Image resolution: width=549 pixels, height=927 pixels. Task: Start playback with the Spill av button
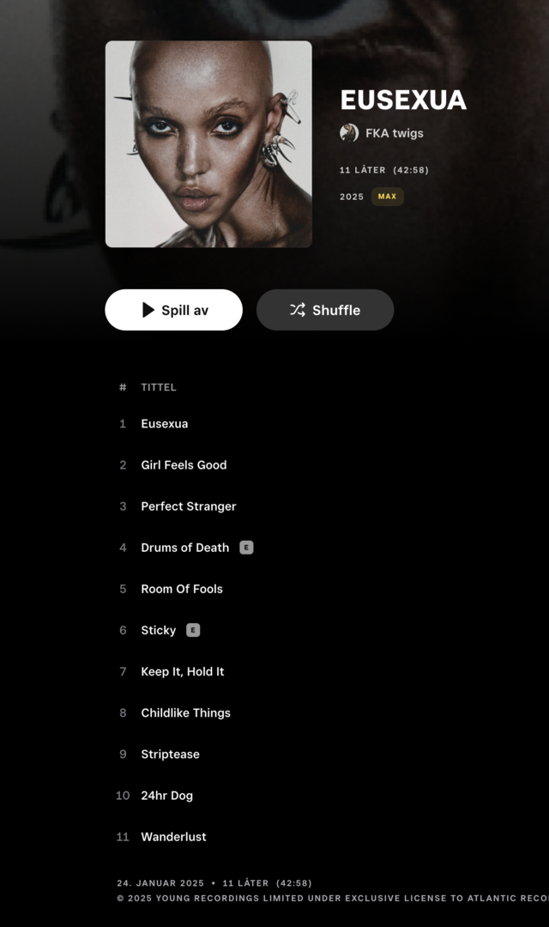click(x=174, y=310)
